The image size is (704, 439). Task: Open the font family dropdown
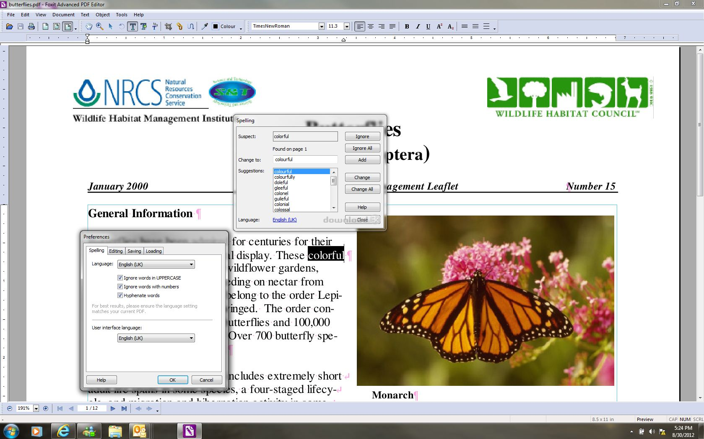point(321,26)
